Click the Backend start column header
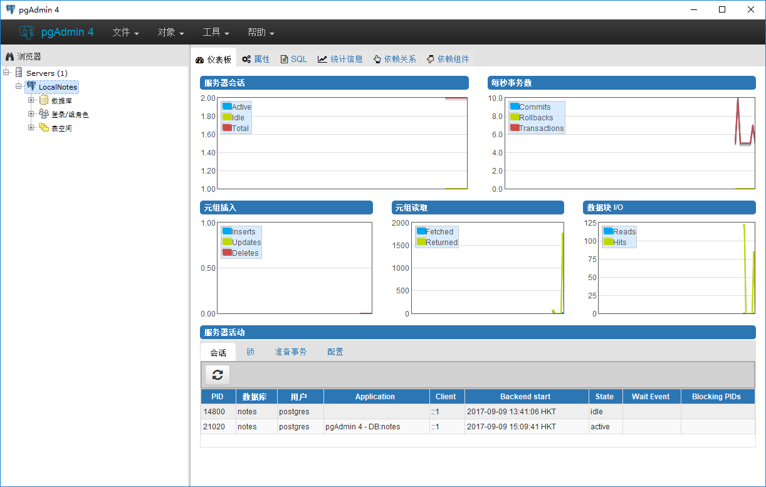This screenshot has height=487, width=766. (525, 397)
